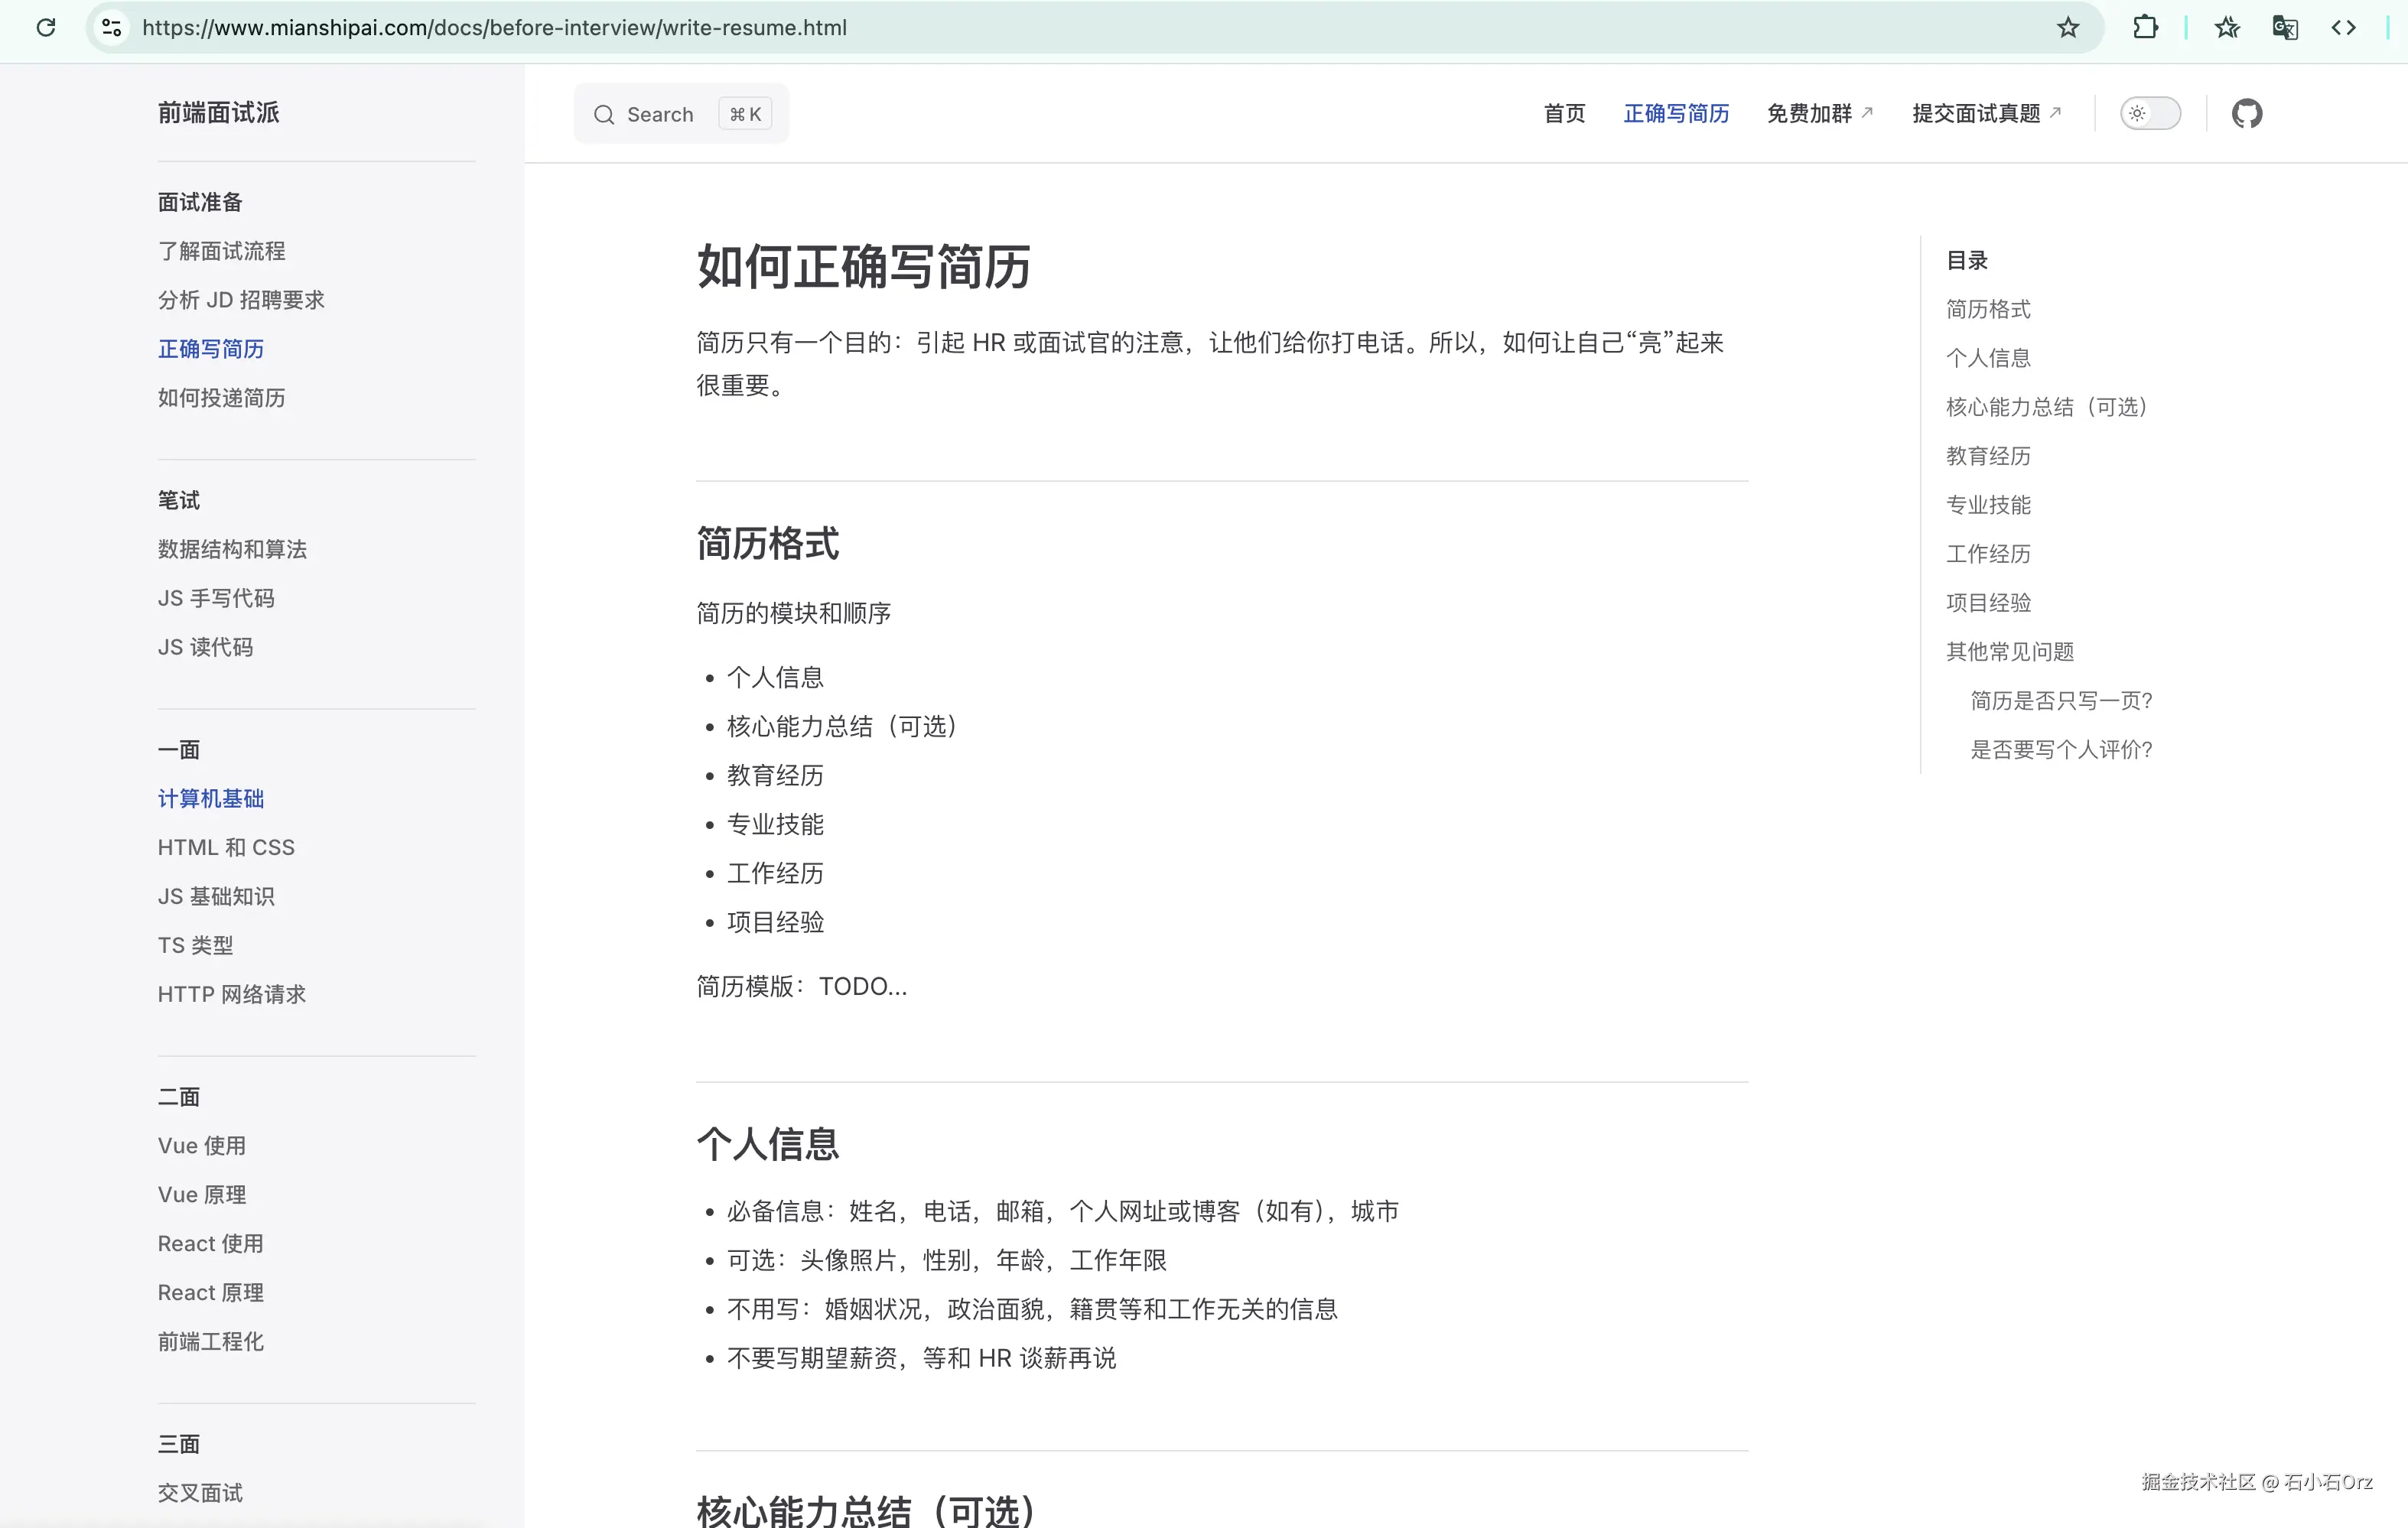Jump to 简历是否只写一页? outline entry

(2060, 700)
